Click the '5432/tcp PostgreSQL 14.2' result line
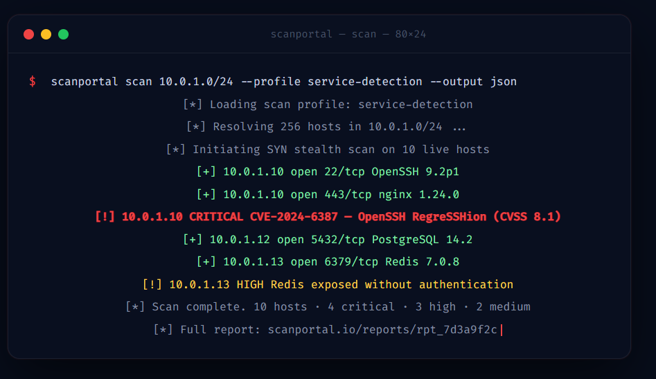The image size is (656, 379). pyautogui.click(x=328, y=239)
